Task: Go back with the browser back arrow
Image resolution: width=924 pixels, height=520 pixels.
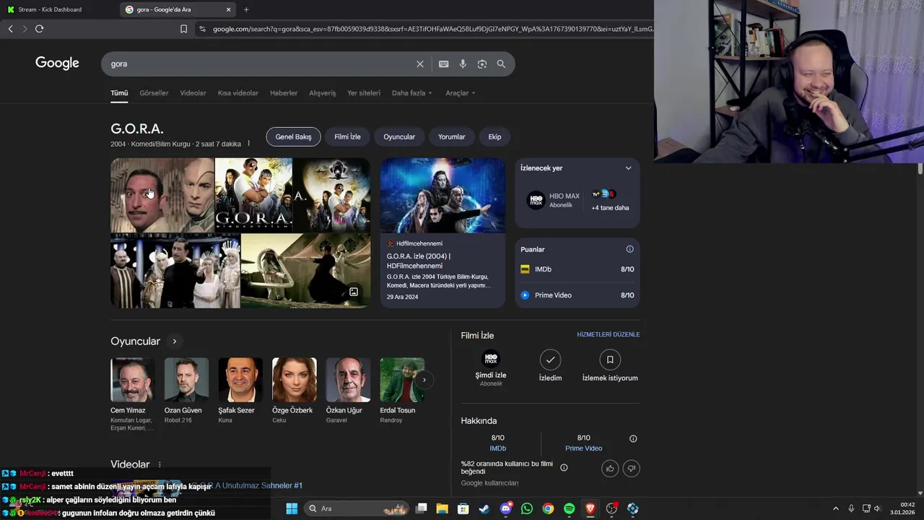Action: coord(10,29)
